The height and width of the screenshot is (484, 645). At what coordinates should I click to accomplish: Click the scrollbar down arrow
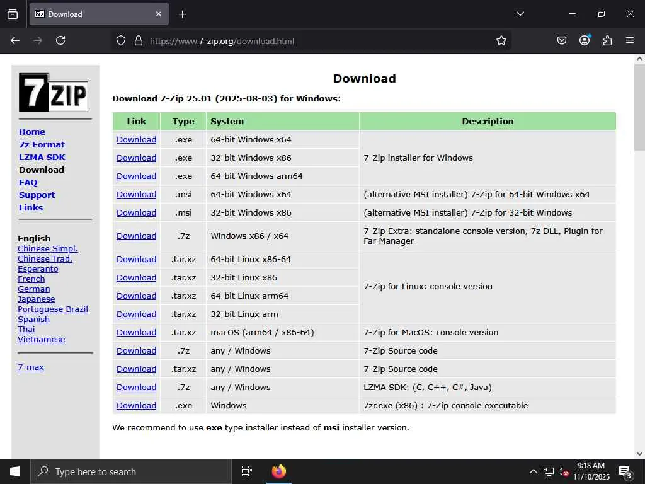(639, 454)
